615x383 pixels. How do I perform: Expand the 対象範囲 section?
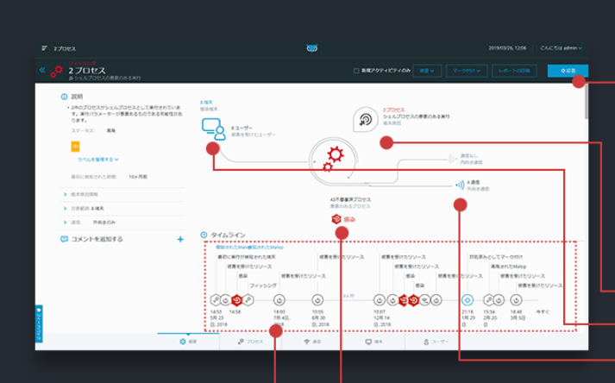pyautogui.click(x=66, y=208)
